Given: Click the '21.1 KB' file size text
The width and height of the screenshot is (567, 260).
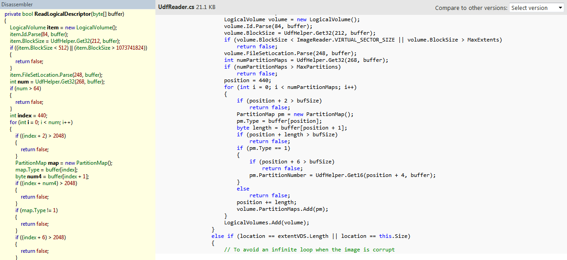Looking at the screenshot, I should [x=206, y=7].
